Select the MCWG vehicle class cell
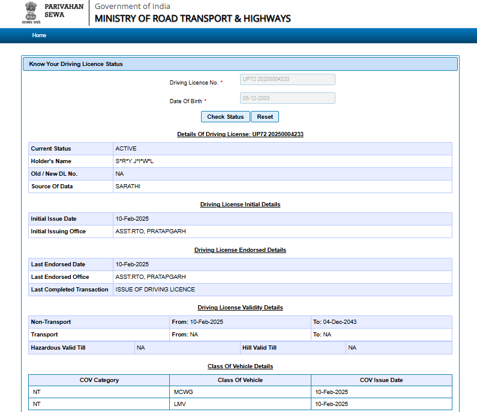The height and width of the screenshot is (412, 477). 183,392
